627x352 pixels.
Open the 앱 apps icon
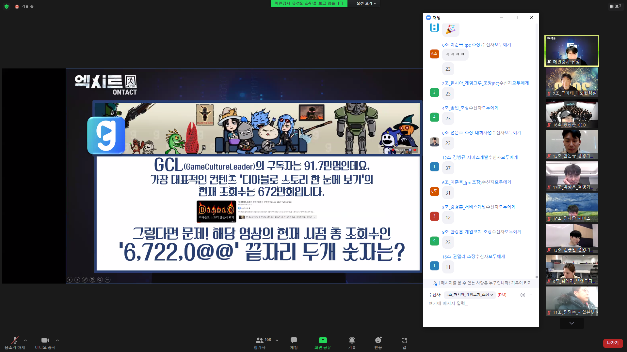404,341
